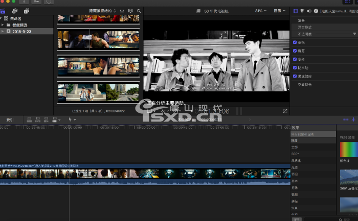358x221 pixels.
Task: Select the statue scene browser filmstrip
Action: coord(98,93)
